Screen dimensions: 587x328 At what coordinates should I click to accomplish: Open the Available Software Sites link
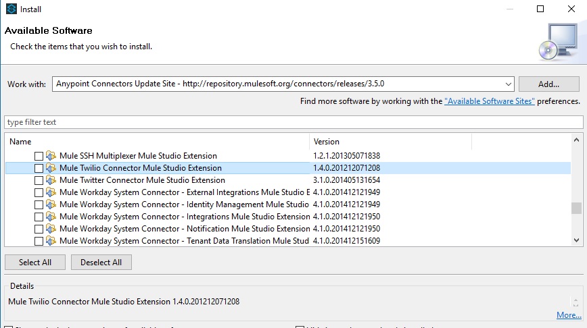(490, 101)
